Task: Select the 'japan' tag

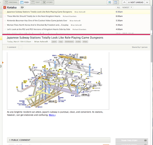Action: (54, 42)
